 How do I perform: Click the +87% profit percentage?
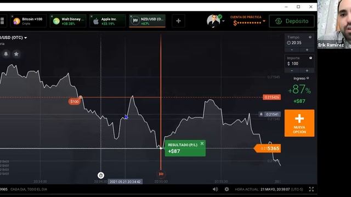[299, 90]
